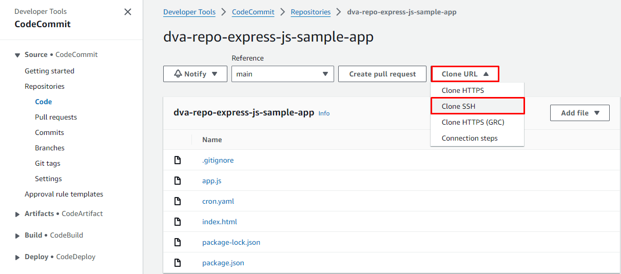
Task: Collapse the Clone URL dropdown
Action: click(x=464, y=74)
